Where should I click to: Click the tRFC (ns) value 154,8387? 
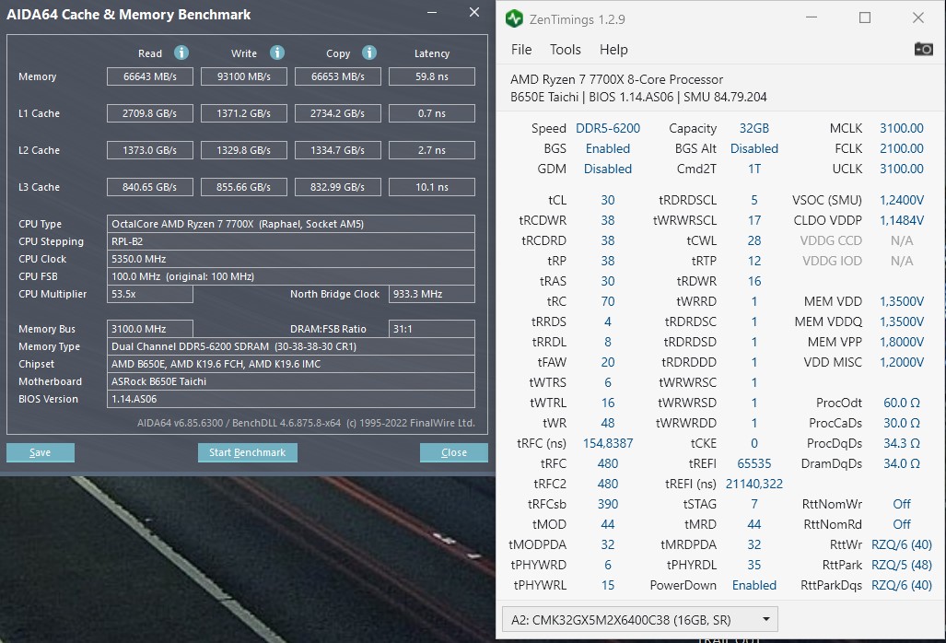coord(608,443)
